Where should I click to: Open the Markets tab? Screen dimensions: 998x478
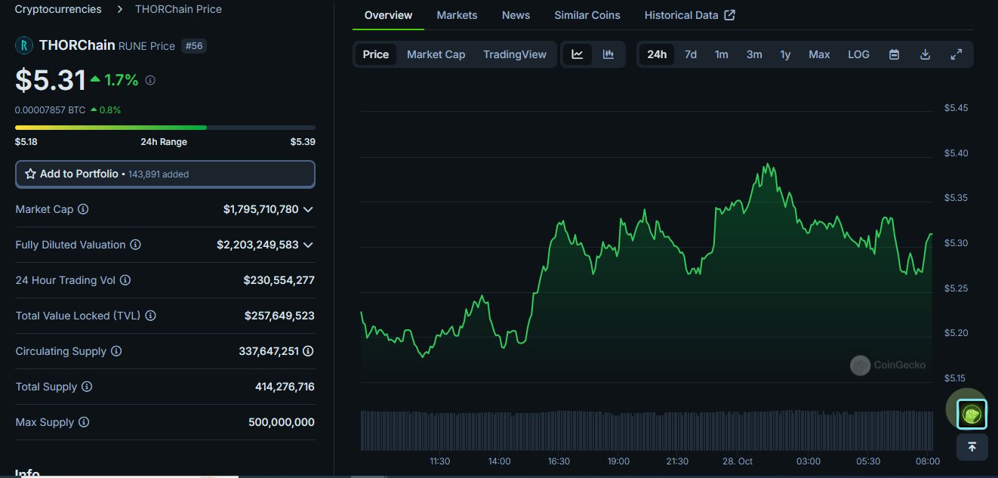pos(457,14)
